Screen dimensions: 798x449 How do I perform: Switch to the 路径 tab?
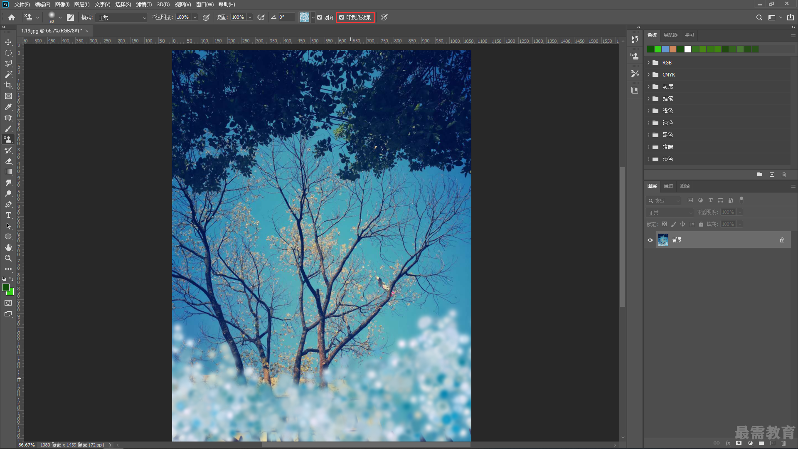(x=685, y=186)
